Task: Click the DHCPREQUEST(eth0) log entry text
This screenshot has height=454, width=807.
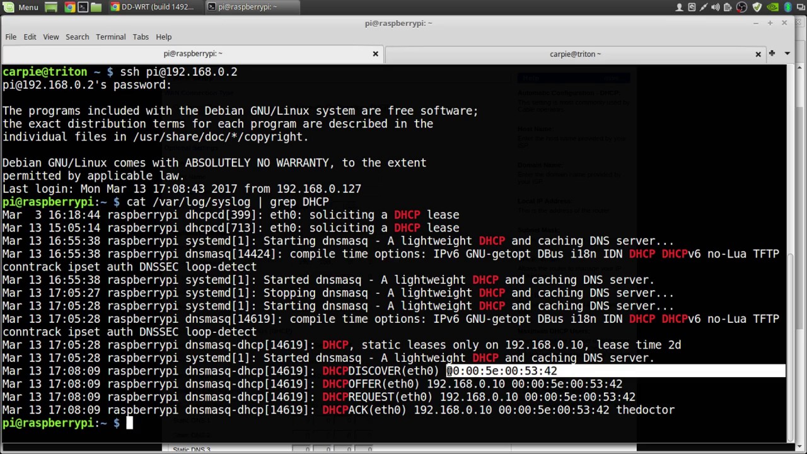Action: [x=377, y=397]
